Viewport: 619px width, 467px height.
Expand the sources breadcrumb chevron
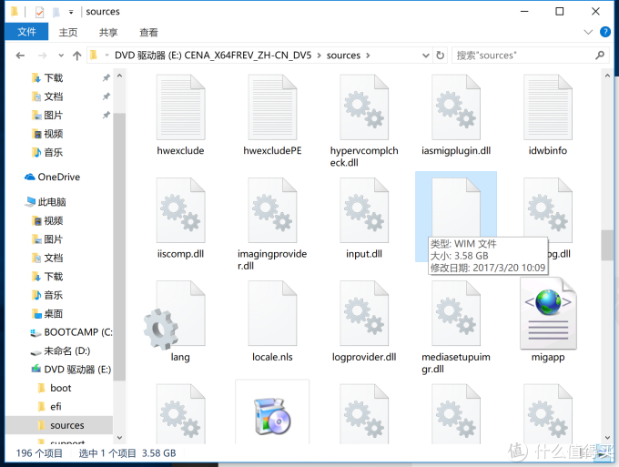point(368,56)
